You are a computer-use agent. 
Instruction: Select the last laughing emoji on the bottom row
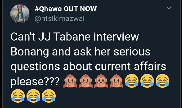(49, 96)
